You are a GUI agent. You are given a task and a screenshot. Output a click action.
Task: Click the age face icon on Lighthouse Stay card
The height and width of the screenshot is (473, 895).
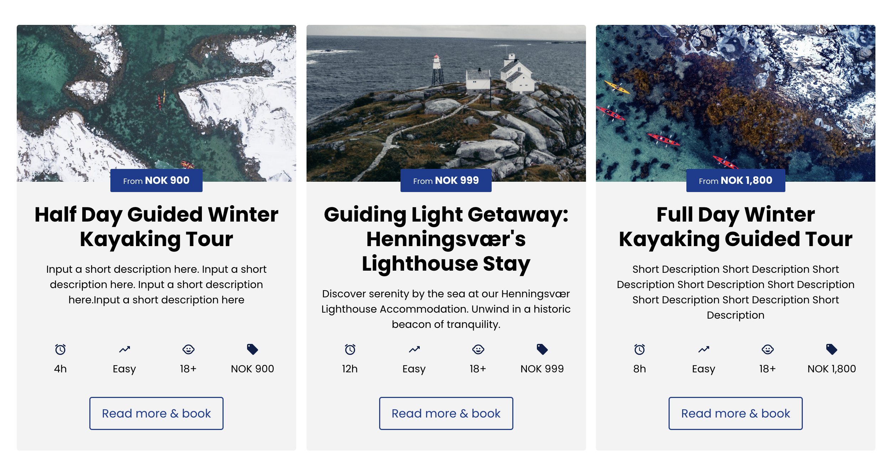478,349
